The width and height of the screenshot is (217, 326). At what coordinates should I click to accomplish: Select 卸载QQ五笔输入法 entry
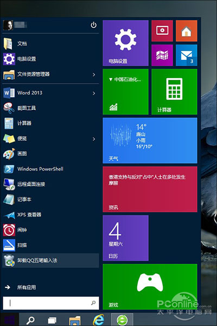pyautogui.click(x=50, y=260)
